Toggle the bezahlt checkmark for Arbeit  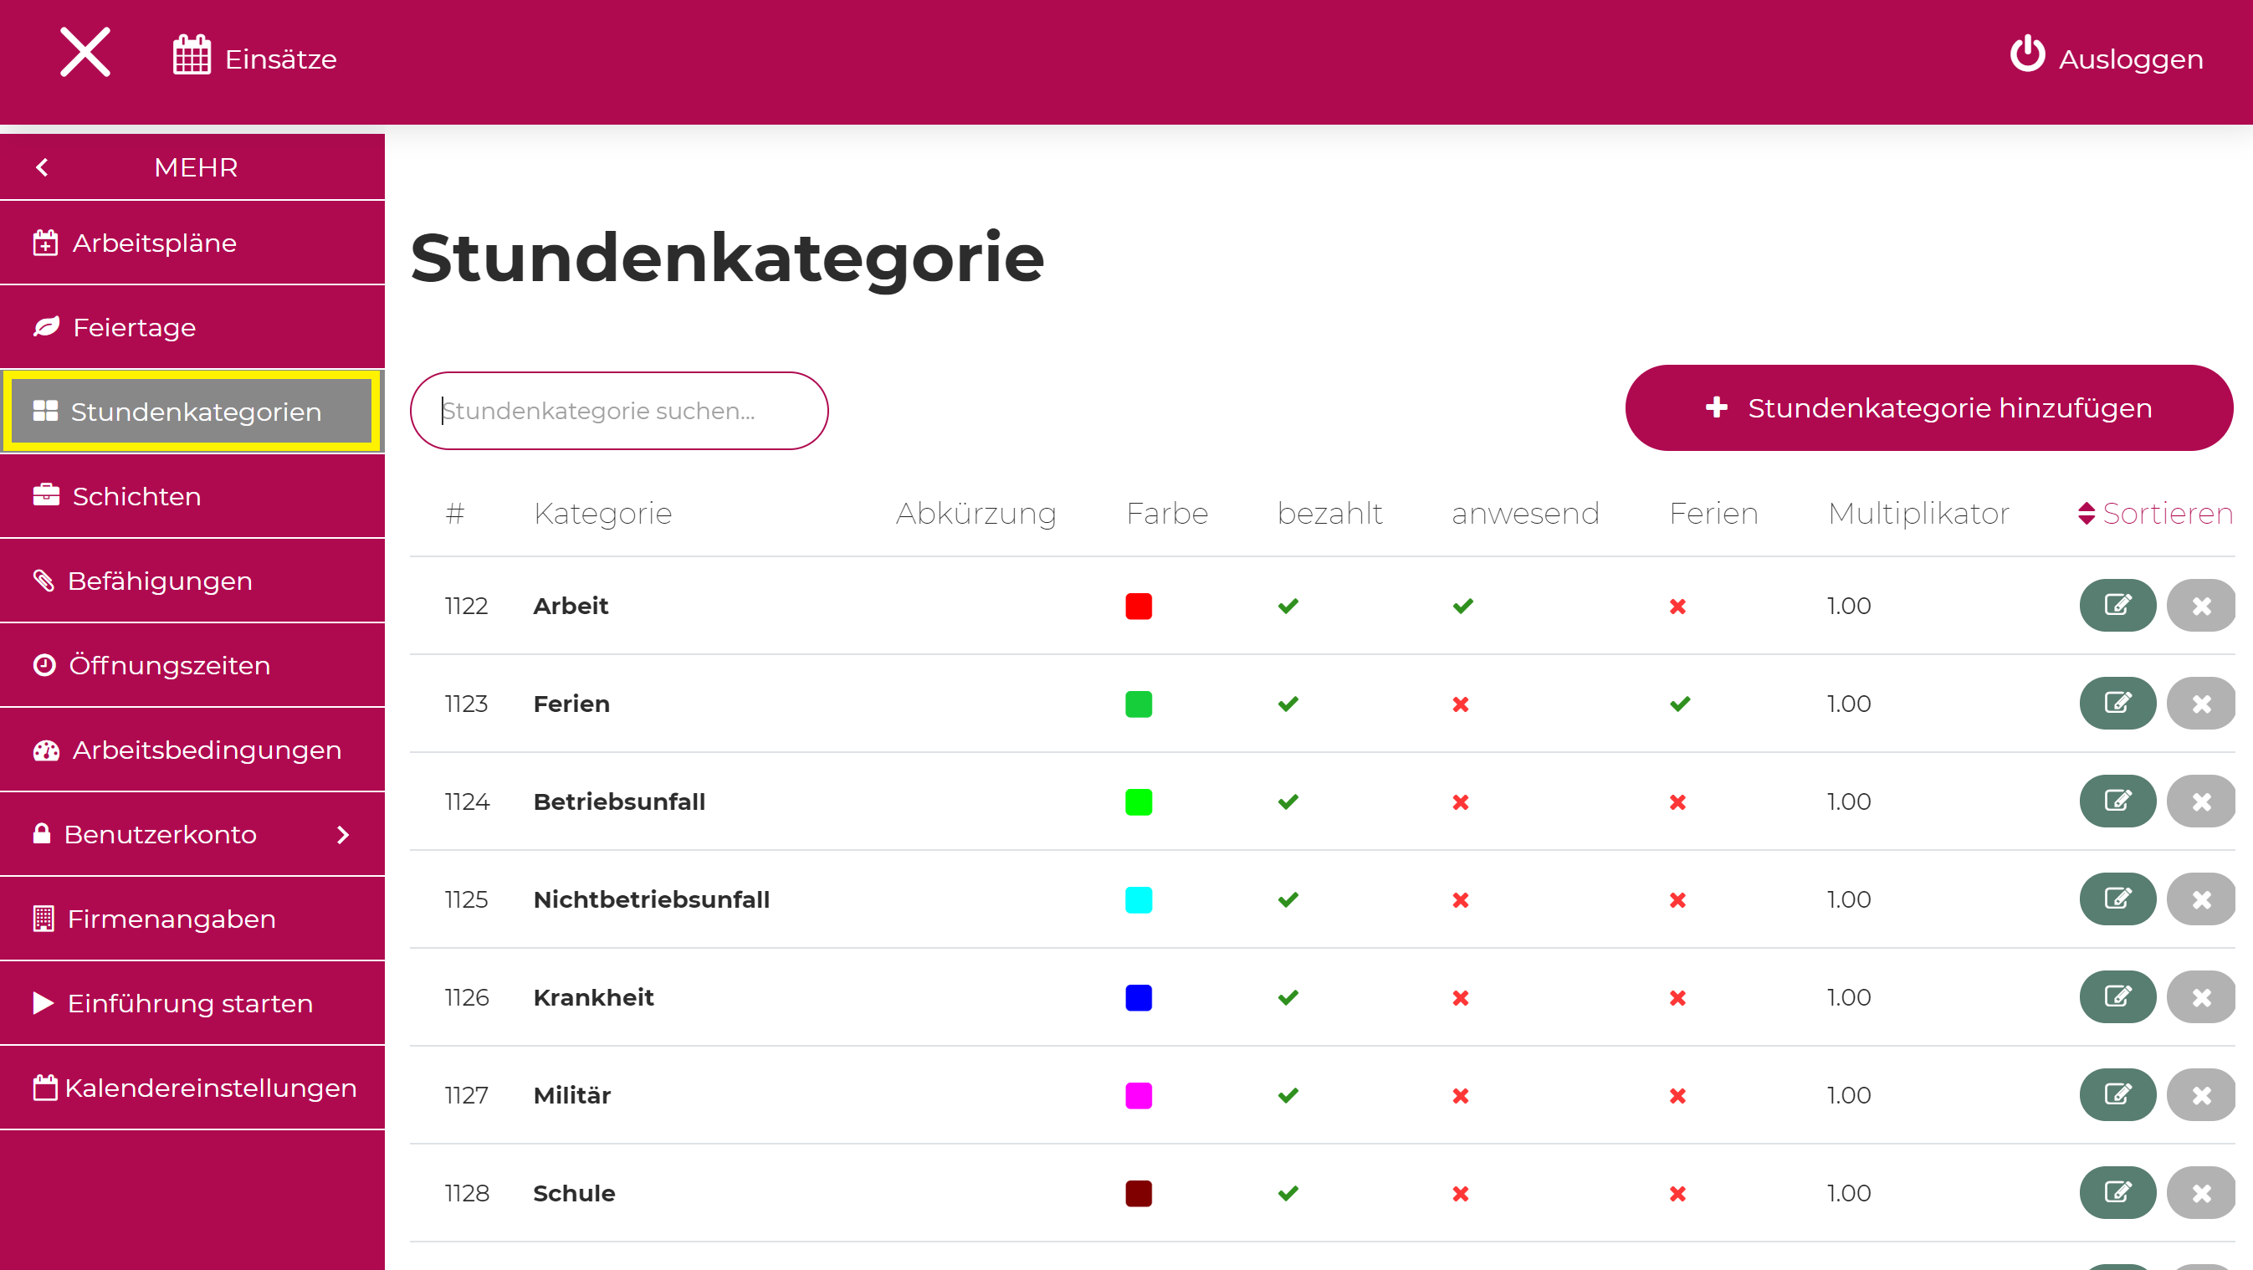click(1288, 605)
